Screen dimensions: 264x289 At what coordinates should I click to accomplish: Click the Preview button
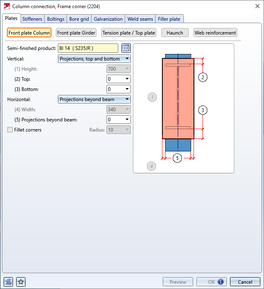click(x=178, y=282)
